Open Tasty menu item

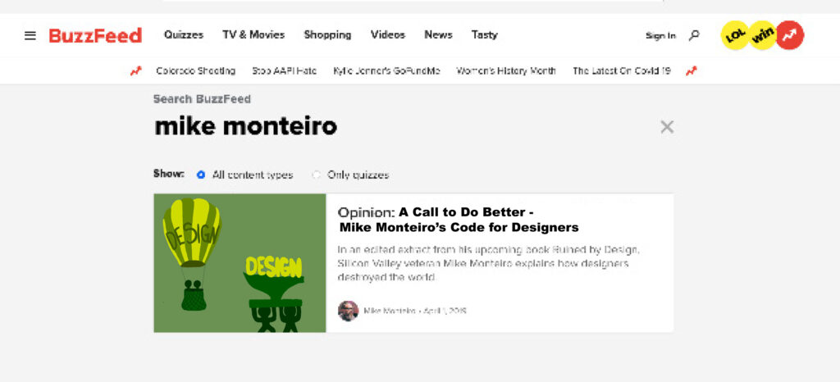pos(484,34)
